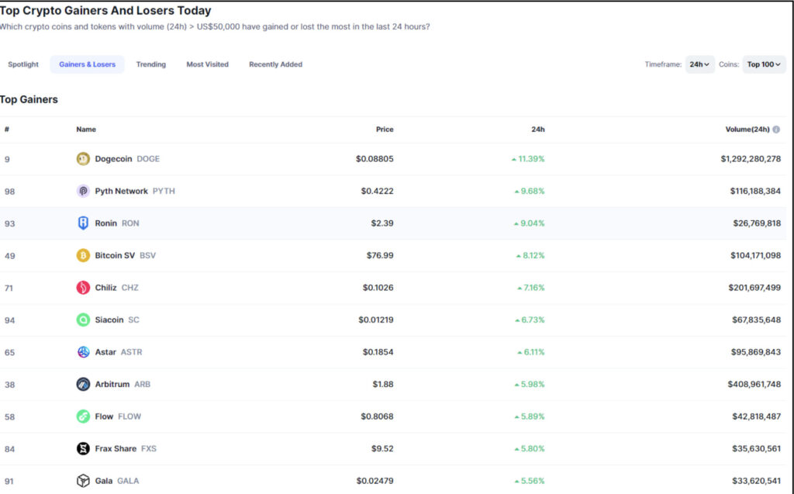The width and height of the screenshot is (794, 494).
Task: Click the Pyth Network logo icon
Action: [83, 191]
